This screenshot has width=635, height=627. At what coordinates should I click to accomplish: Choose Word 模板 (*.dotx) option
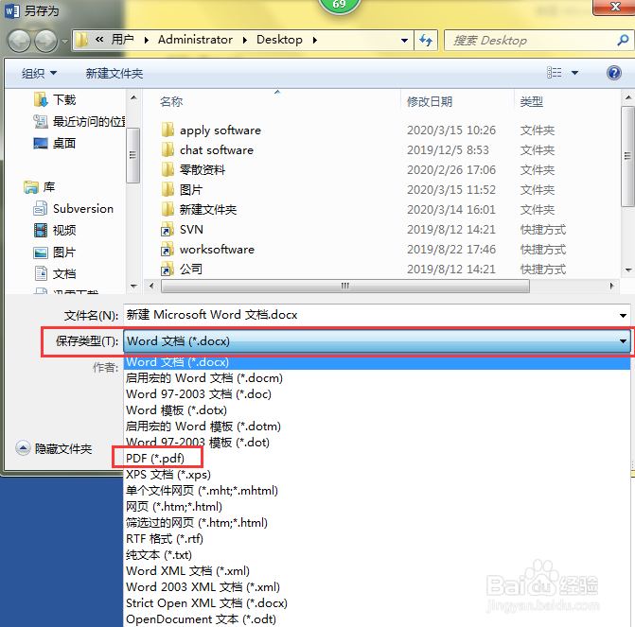point(377,410)
